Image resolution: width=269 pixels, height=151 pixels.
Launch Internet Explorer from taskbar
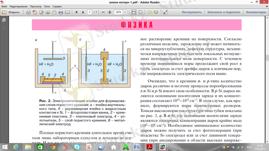(16, 147)
